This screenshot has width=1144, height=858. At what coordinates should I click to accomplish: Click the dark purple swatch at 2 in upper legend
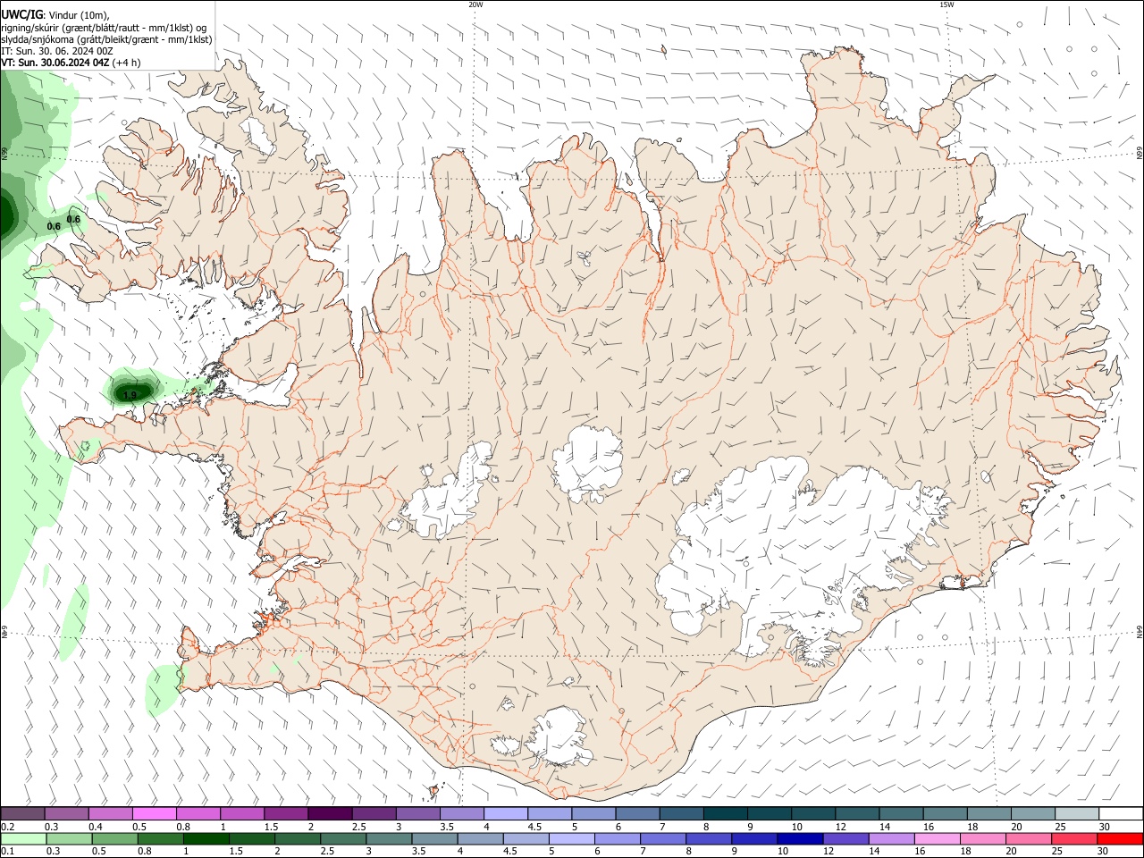(x=330, y=813)
